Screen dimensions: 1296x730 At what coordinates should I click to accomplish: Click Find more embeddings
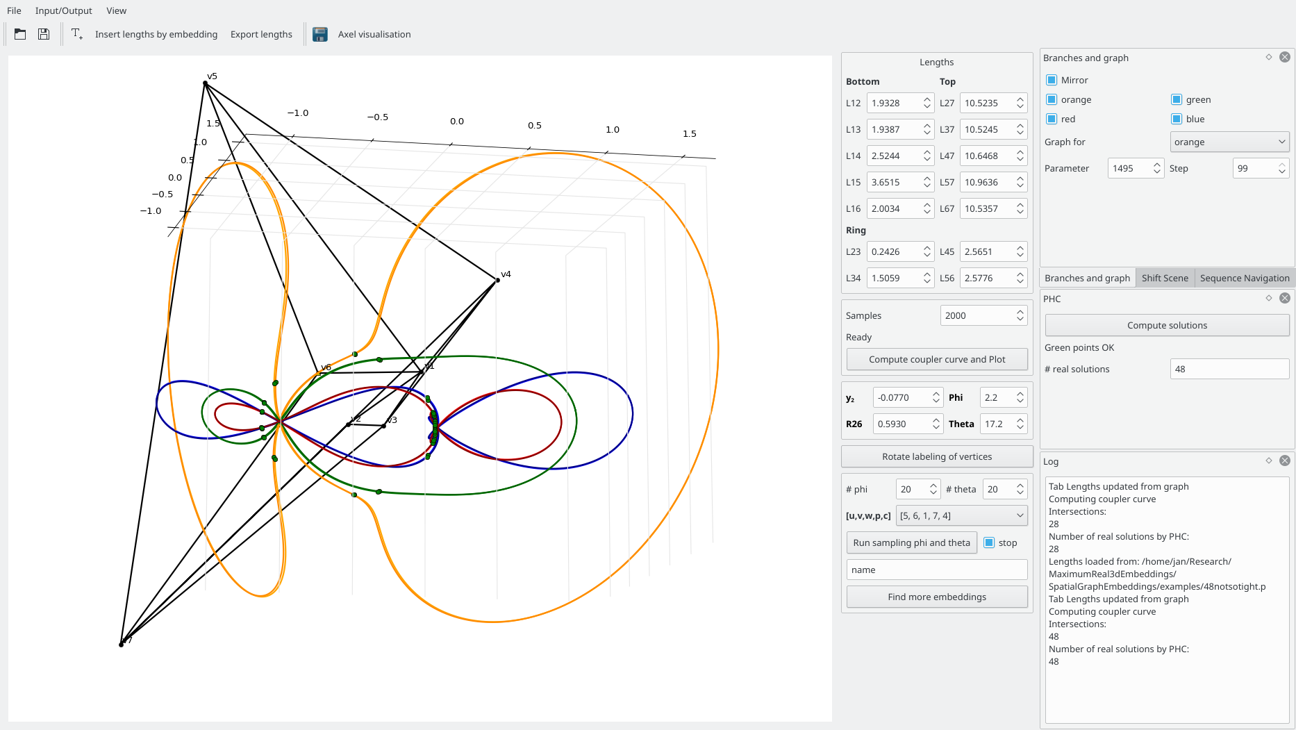coord(936,597)
